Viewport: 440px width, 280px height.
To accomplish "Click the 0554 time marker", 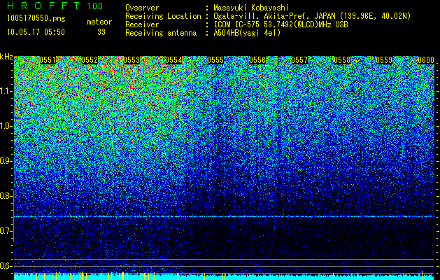I will click(x=173, y=60).
